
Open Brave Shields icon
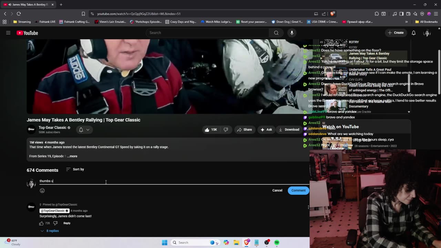[x=332, y=14]
